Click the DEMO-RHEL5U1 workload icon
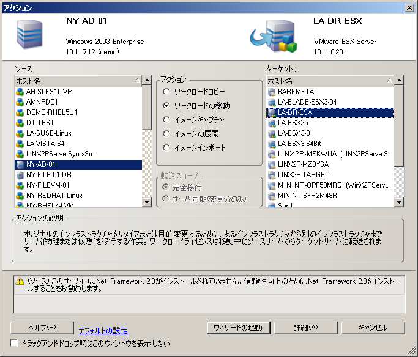The width and height of the screenshot is (418, 357). (x=20, y=112)
